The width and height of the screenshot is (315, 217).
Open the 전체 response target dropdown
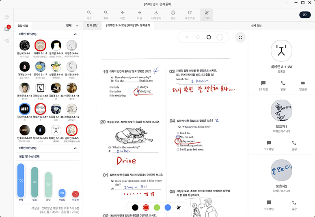coord(73,26)
